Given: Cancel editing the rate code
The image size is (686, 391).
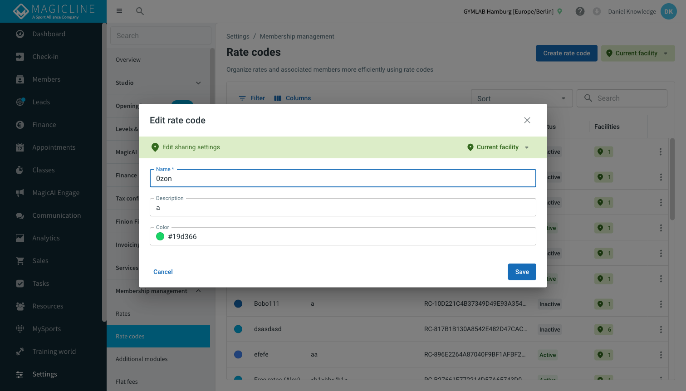Looking at the screenshot, I should [x=163, y=272].
